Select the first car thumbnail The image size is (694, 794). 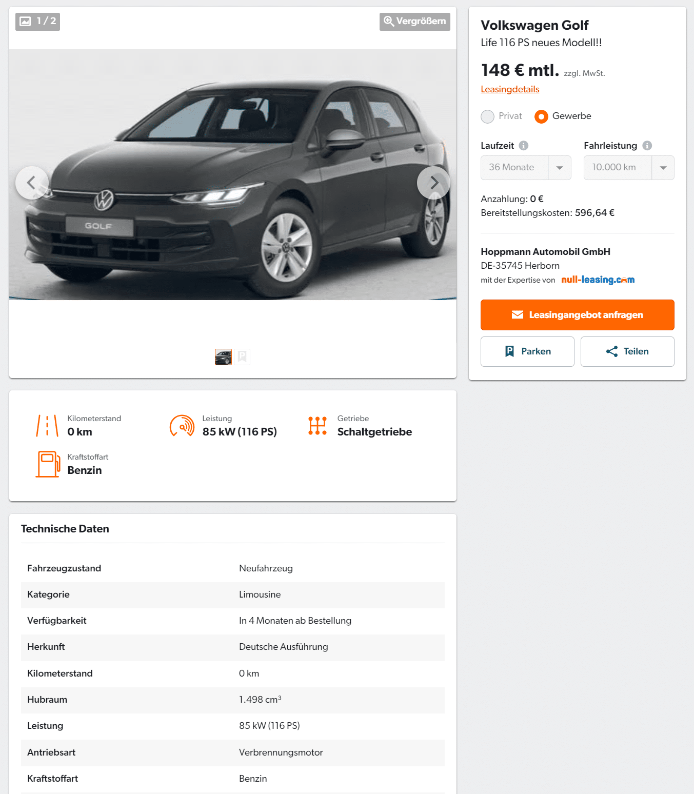coord(223,357)
